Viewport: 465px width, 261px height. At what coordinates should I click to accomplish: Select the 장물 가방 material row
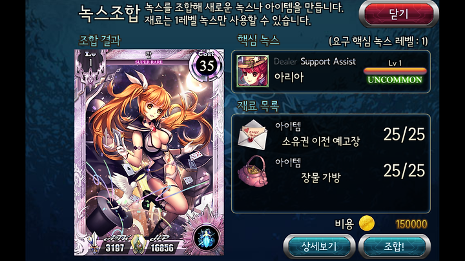(x=331, y=171)
